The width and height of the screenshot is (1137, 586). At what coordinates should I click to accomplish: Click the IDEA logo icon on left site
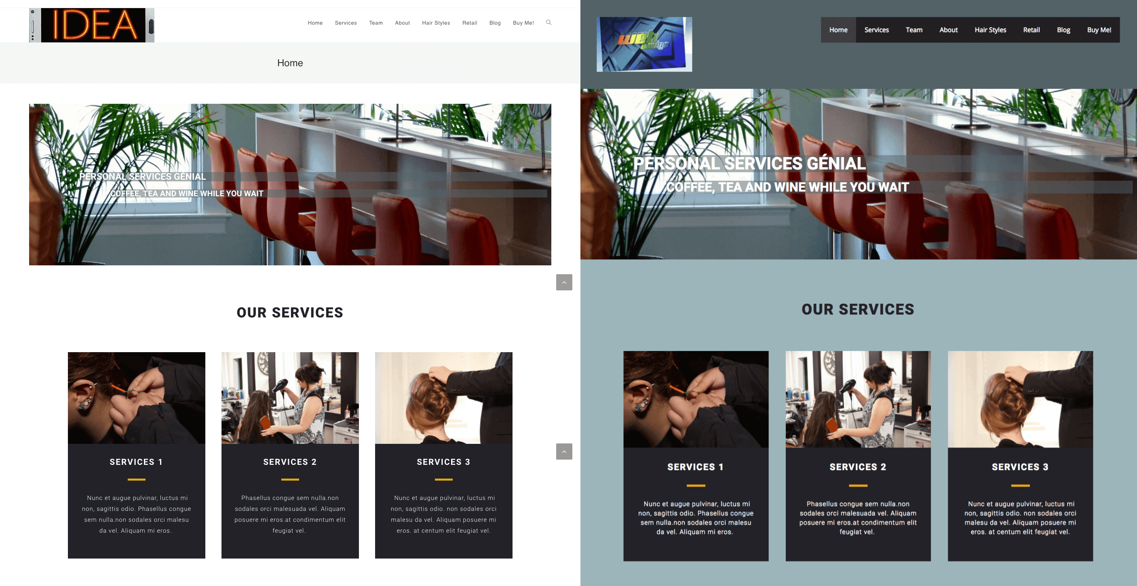[x=91, y=24]
